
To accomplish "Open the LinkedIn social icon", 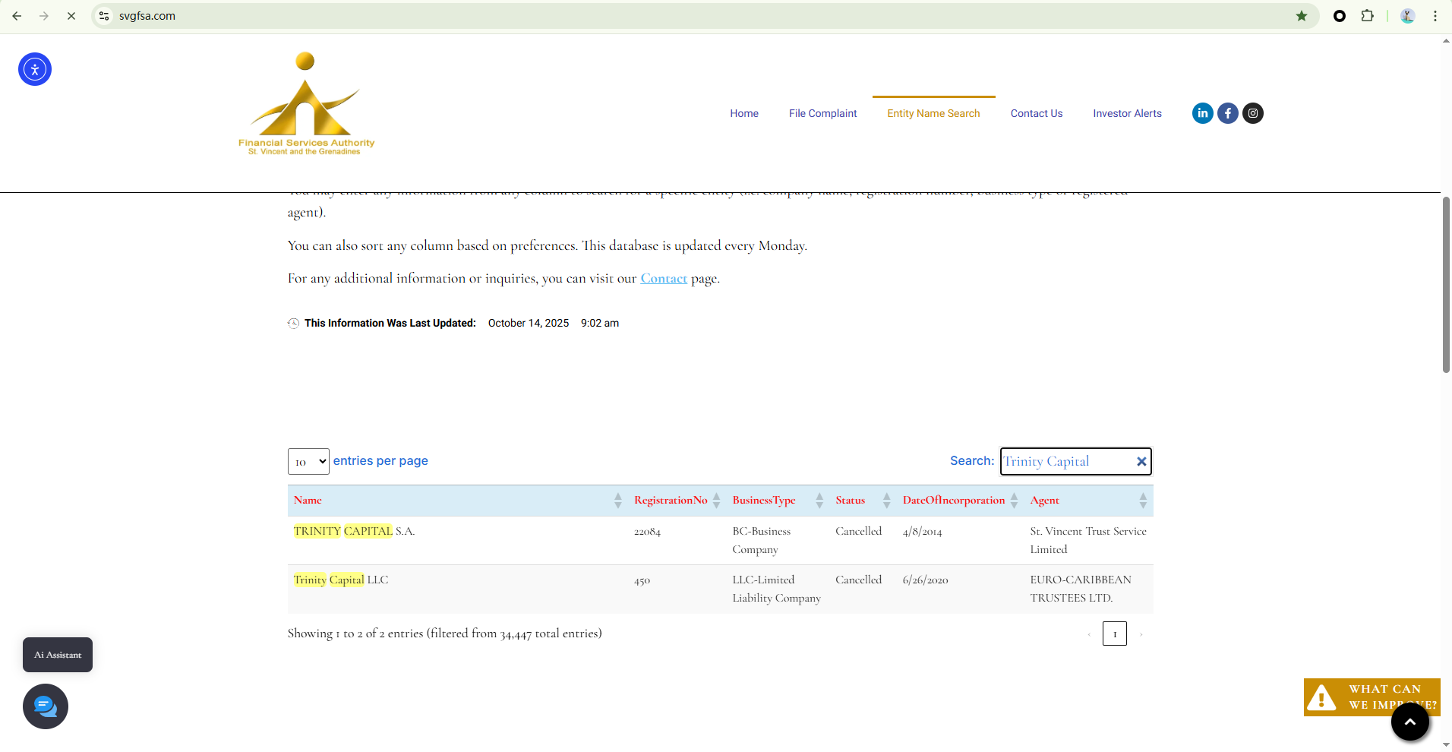I will [1202, 113].
